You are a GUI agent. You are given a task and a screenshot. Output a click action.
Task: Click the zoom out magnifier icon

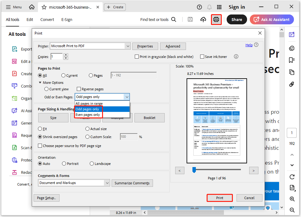coord(292,210)
